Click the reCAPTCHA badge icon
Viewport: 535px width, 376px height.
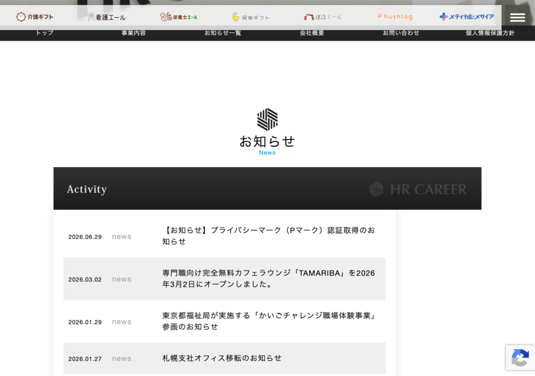pyautogui.click(x=520, y=358)
